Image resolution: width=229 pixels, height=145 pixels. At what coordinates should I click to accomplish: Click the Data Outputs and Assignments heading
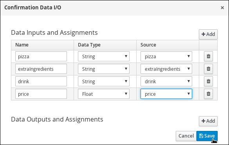pos(57,120)
